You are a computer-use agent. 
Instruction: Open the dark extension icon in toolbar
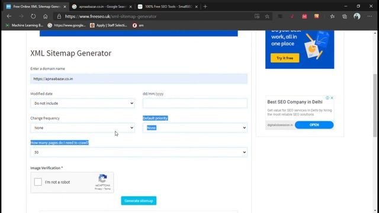click(x=280, y=17)
